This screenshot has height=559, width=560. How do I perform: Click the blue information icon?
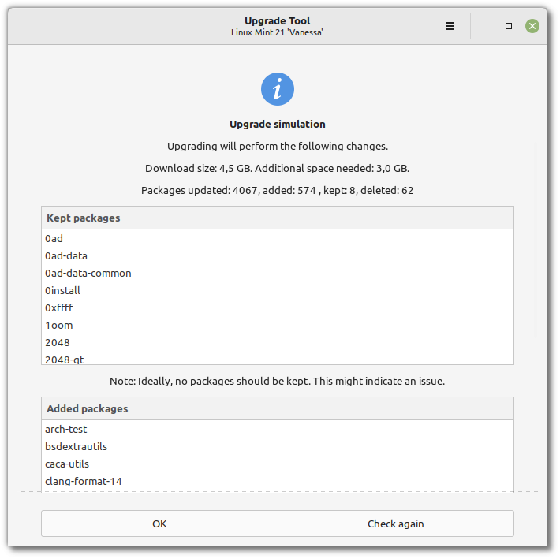tap(278, 89)
